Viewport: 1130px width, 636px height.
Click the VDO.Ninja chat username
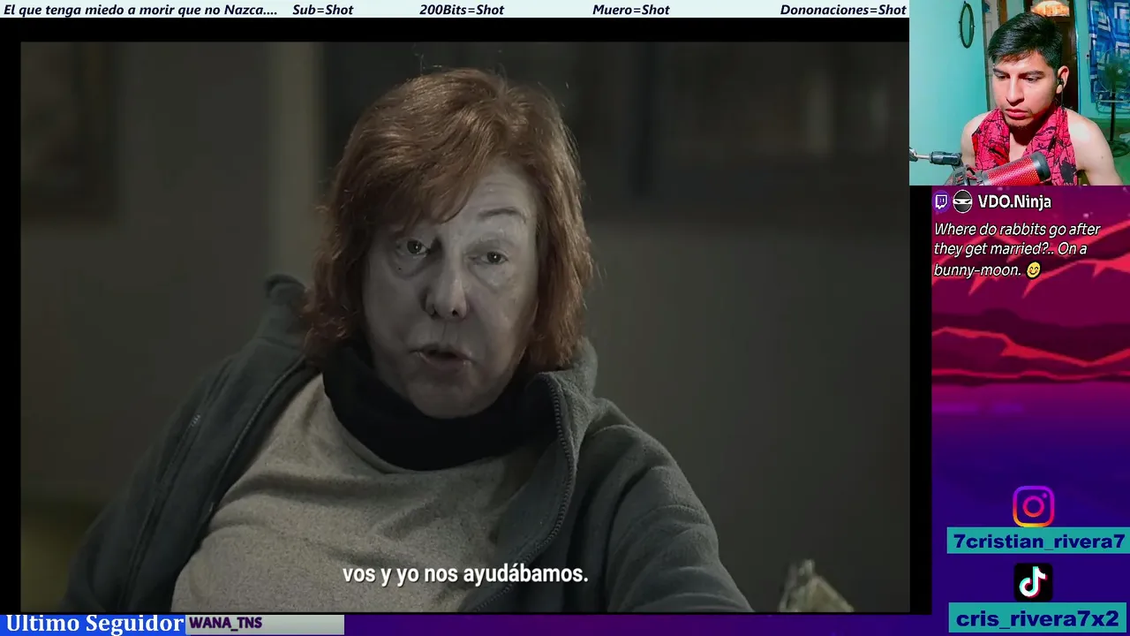[x=1014, y=201]
